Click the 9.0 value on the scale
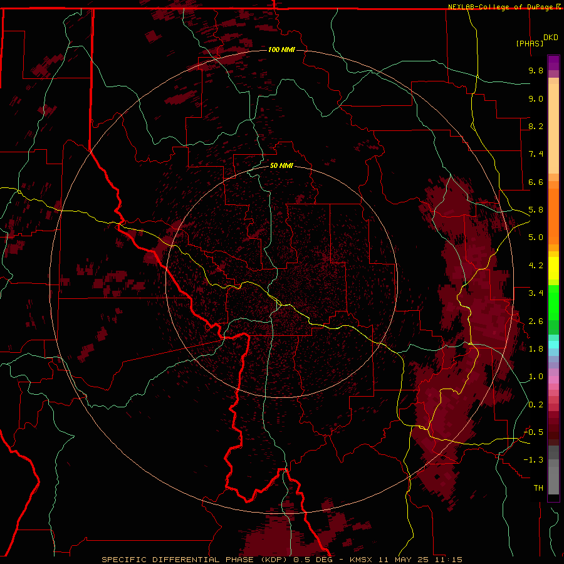Viewport: 564px width, 564px height. (536, 98)
